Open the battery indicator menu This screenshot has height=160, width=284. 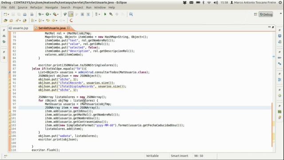click(x=198, y=3)
